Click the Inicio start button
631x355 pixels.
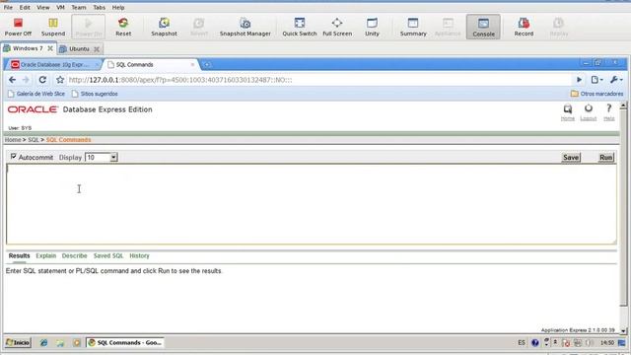tap(18, 342)
